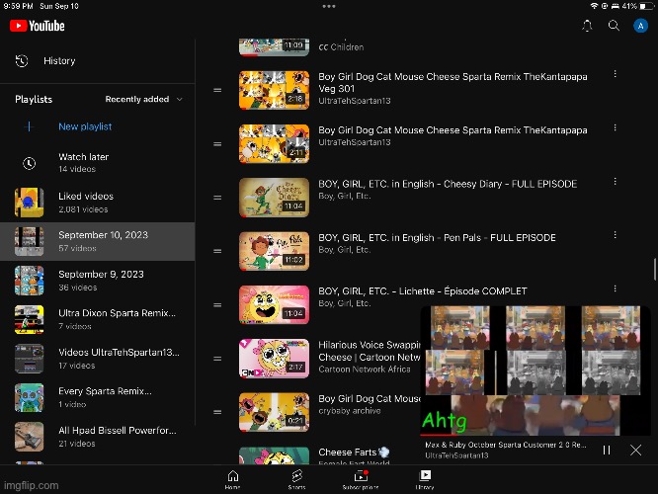Open options for Cheesy Diary episode
The image size is (658, 494).
pyautogui.click(x=615, y=182)
